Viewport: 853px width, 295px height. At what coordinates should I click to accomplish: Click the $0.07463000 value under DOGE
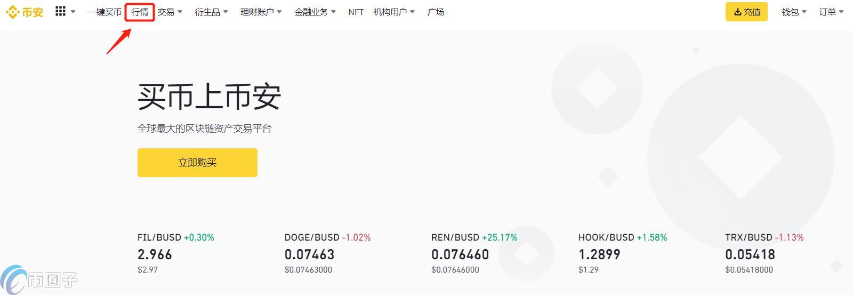pos(308,270)
